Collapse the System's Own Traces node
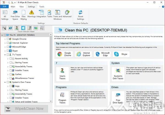The height and width of the screenshot is (115, 165). 5,82
